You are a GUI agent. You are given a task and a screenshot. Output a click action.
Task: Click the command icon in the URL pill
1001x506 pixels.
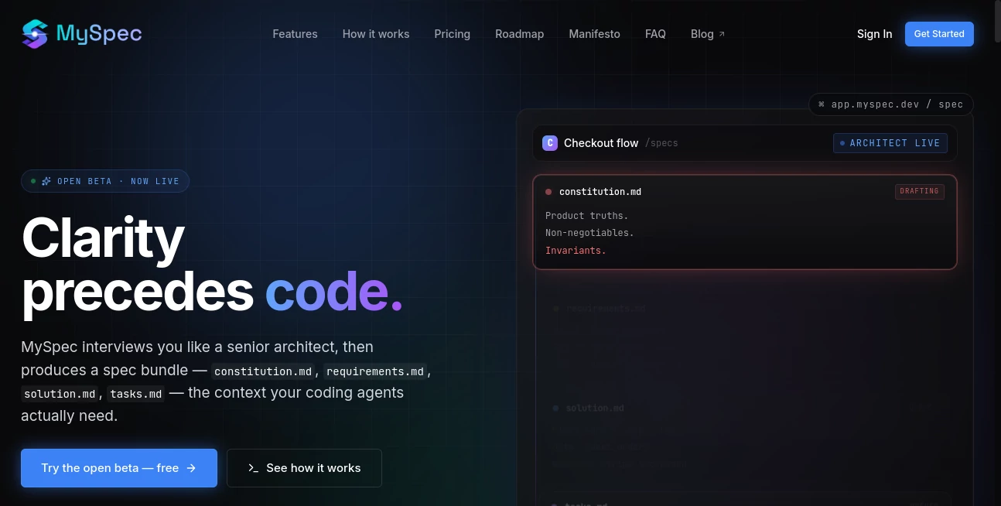pyautogui.click(x=822, y=104)
